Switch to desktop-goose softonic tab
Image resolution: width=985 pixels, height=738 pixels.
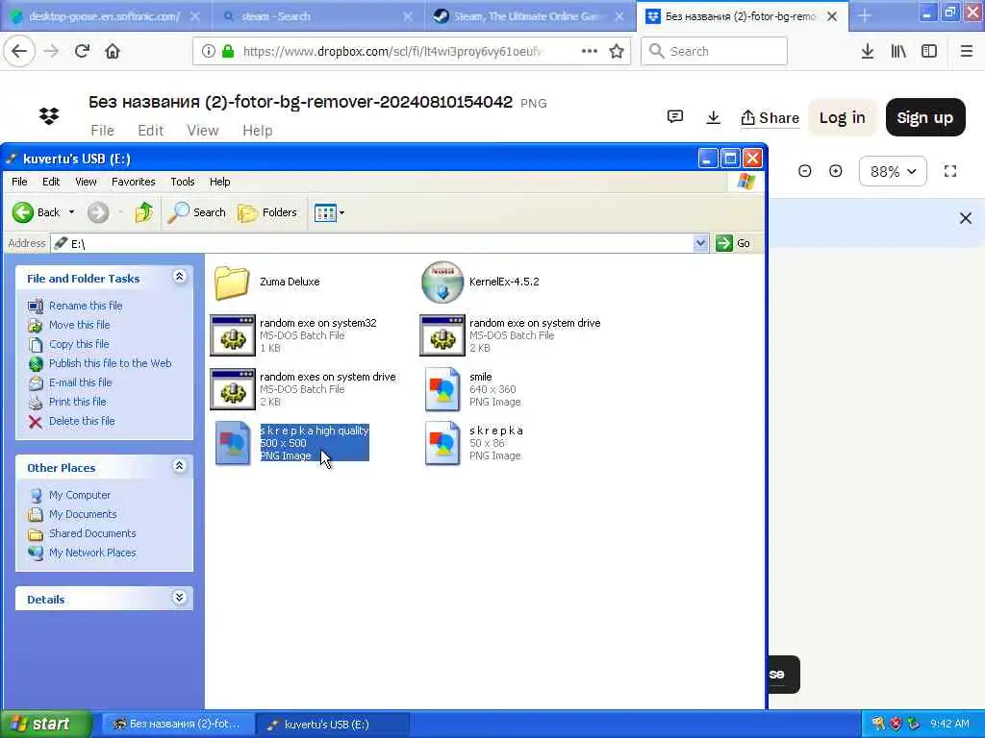[x=104, y=16]
